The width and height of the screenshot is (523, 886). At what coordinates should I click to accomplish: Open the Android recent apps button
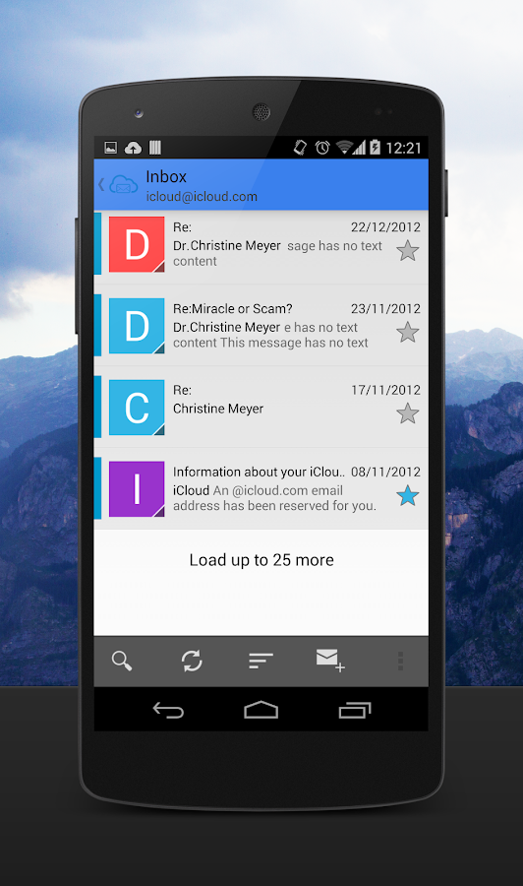(355, 710)
